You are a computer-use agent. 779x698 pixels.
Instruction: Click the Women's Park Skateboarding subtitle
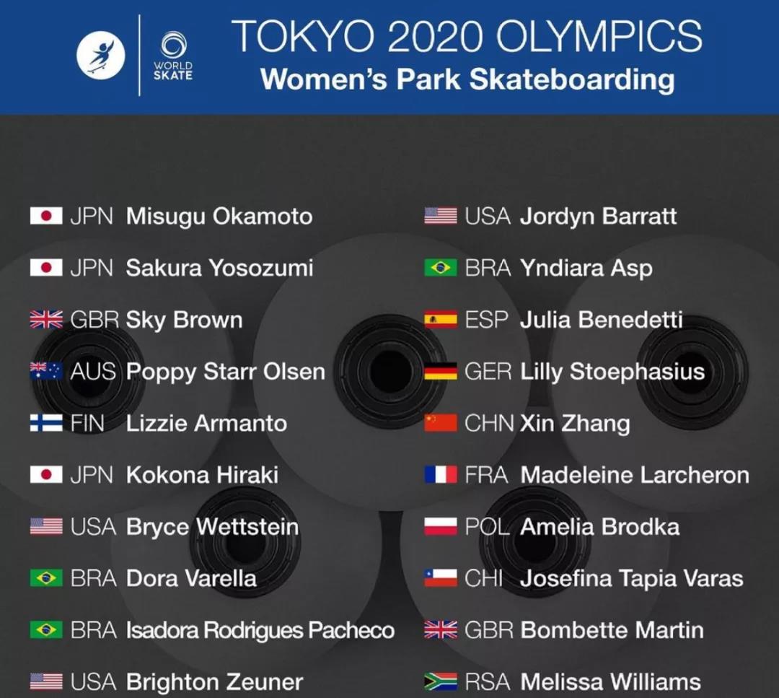tap(467, 79)
